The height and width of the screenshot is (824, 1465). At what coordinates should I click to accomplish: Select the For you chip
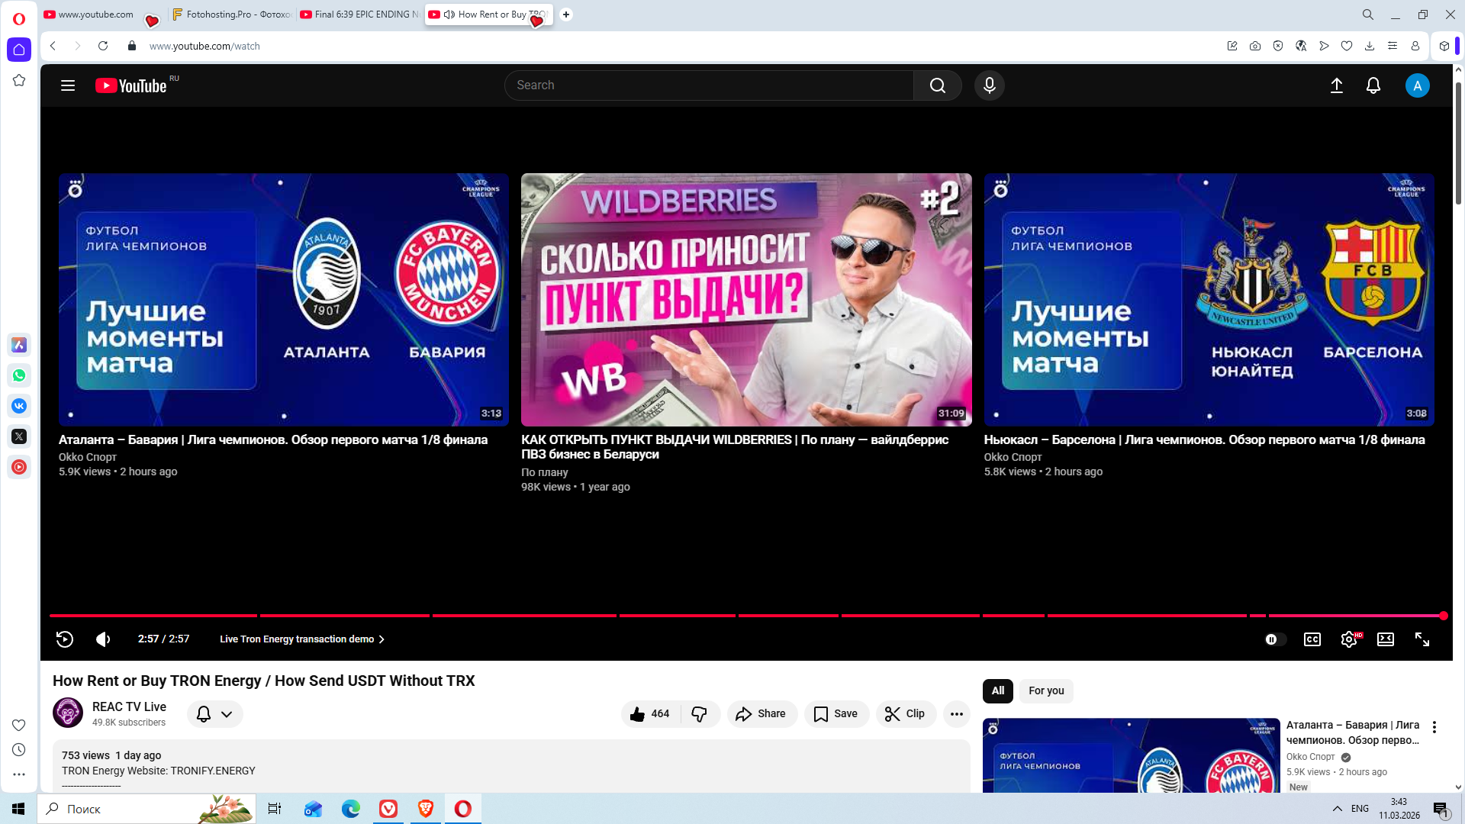(x=1045, y=690)
